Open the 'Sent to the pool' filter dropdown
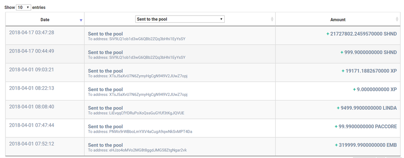The width and height of the screenshot is (404, 158). [x=180, y=19]
